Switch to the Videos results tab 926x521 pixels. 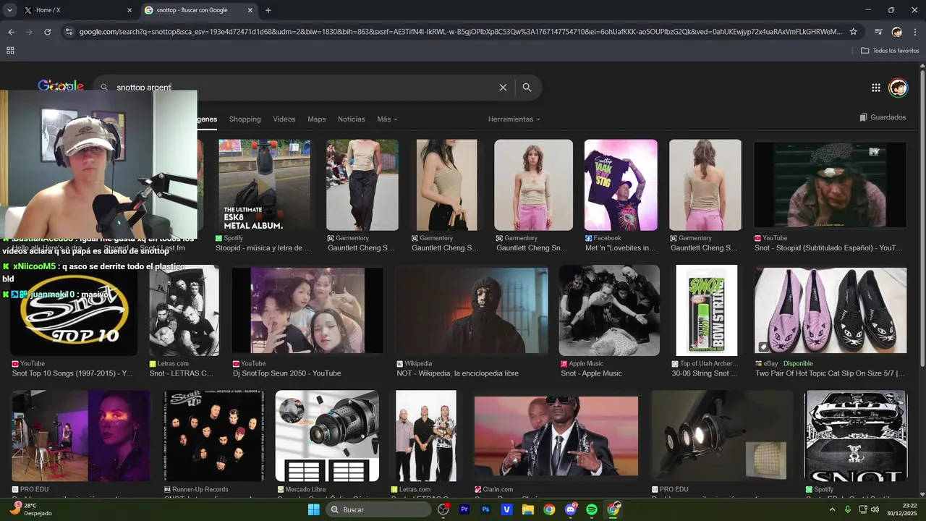[x=284, y=119]
